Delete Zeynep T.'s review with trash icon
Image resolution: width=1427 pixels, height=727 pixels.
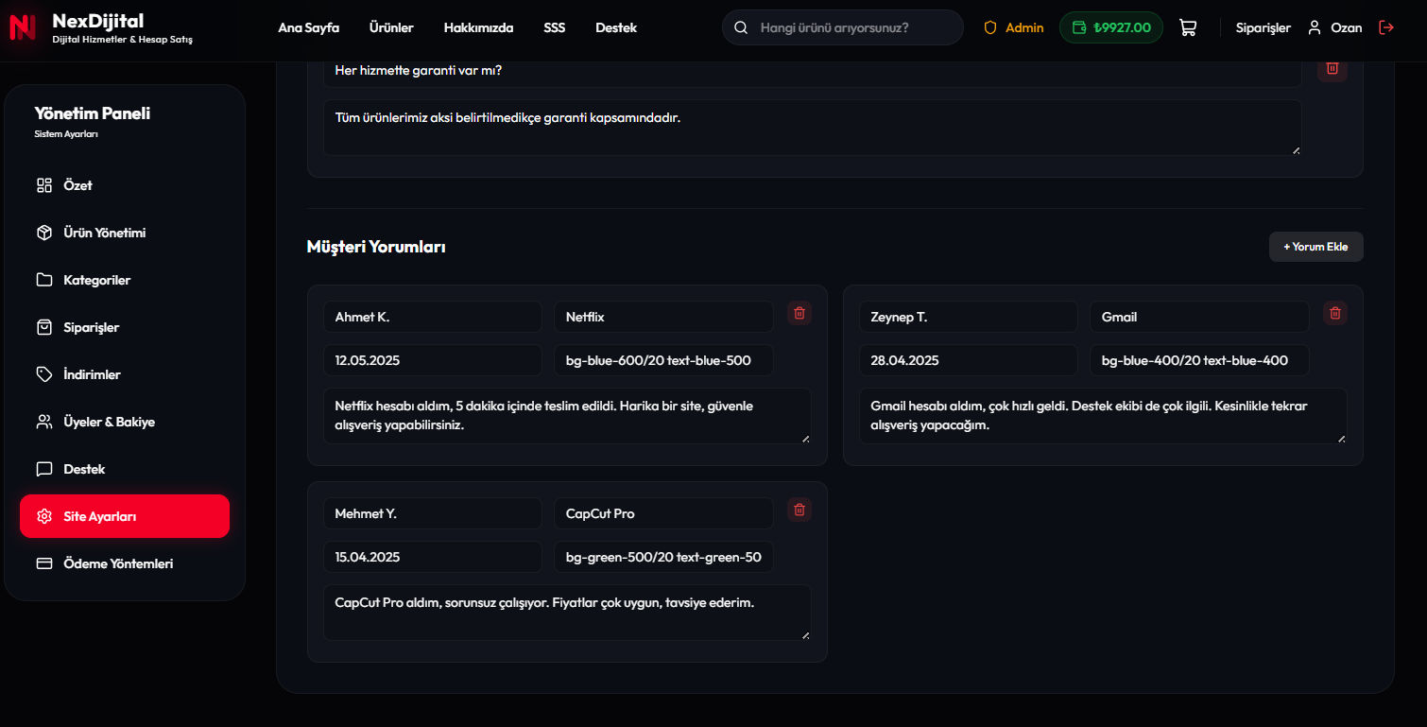[x=1334, y=313]
